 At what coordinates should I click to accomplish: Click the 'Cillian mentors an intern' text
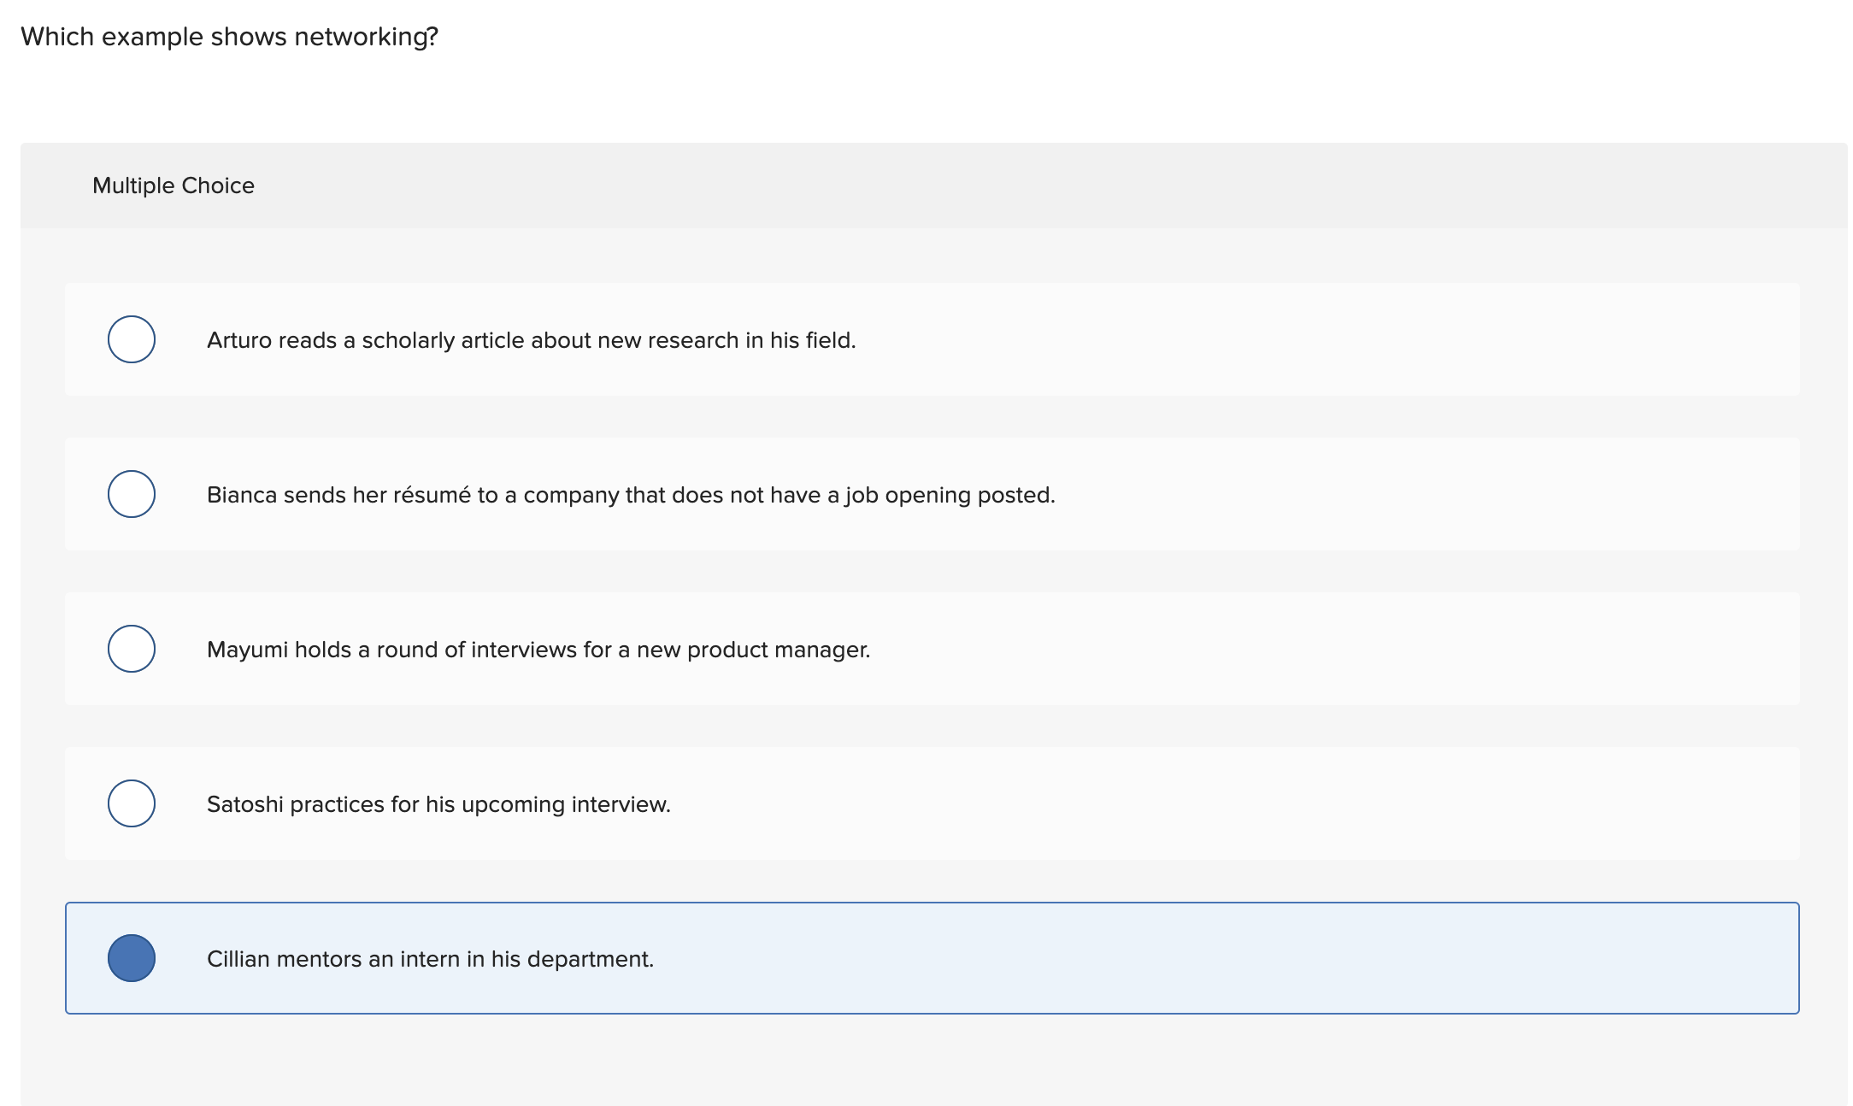(x=430, y=959)
